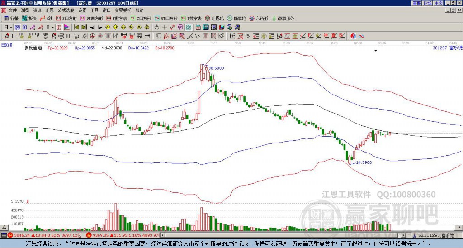Open the 工具 menu

click(94, 10)
